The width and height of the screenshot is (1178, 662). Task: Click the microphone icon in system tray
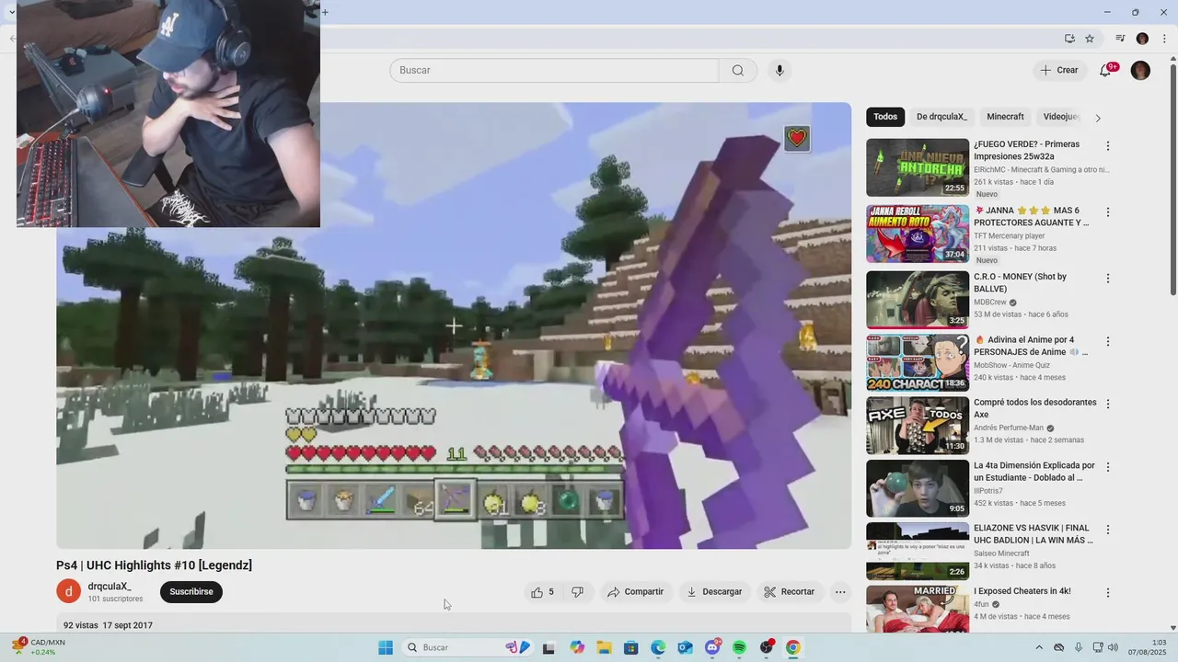coord(1079,647)
